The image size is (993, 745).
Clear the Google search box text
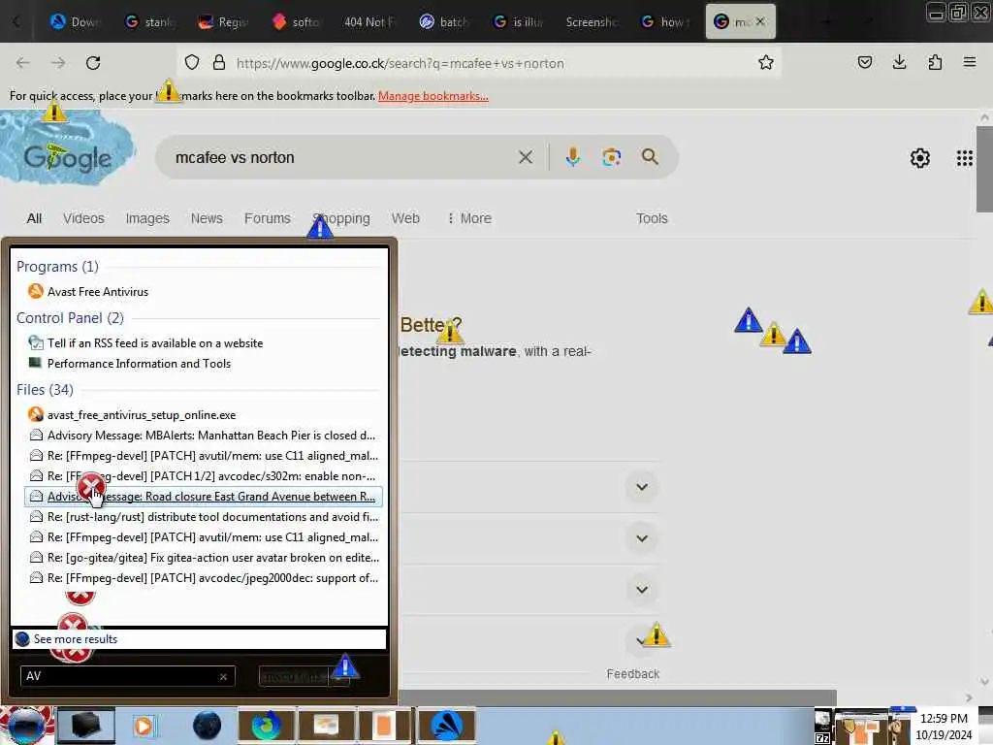[x=525, y=157]
